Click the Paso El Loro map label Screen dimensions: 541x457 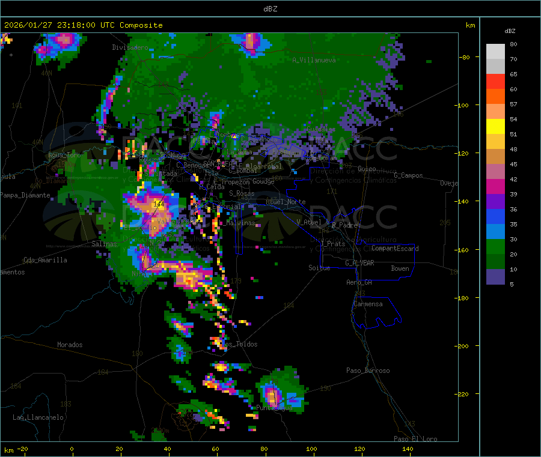pyautogui.click(x=415, y=439)
